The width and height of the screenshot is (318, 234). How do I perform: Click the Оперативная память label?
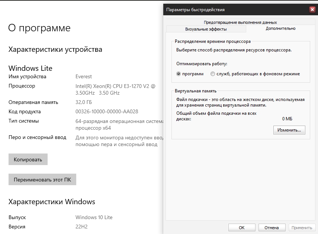[x=33, y=102]
